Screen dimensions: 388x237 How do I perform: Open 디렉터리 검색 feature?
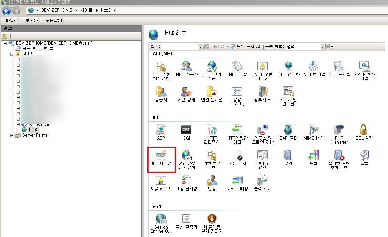click(x=263, y=160)
